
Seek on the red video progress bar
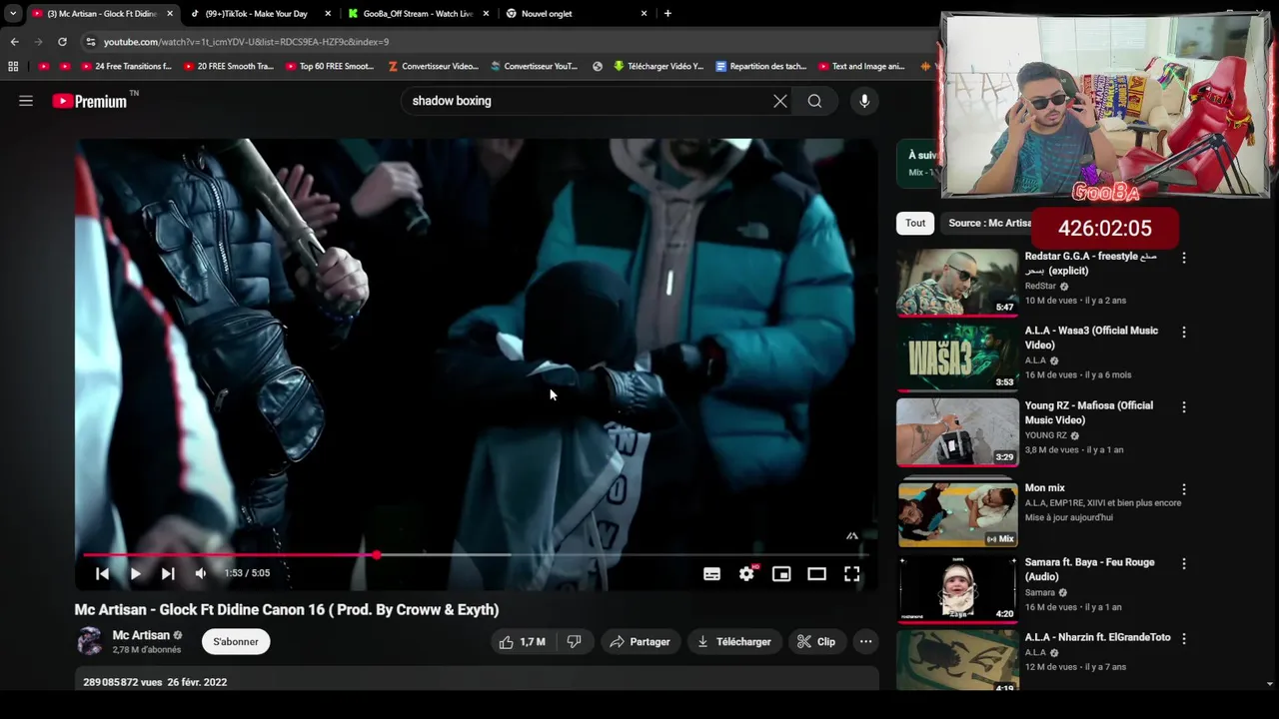tap(476, 554)
